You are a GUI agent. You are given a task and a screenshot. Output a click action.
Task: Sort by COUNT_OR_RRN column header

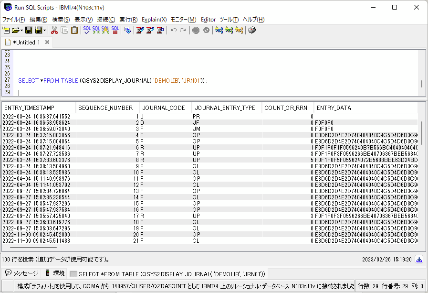tap(288, 108)
